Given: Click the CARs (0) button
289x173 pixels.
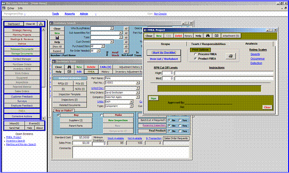Looking at the screenshot, I should [x=106, y=67].
